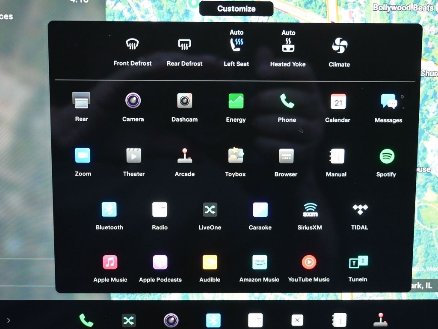Image resolution: width=438 pixels, height=329 pixels.
Task: Tap the Manual icon in bottom dock
Action: pyautogui.click(x=339, y=320)
